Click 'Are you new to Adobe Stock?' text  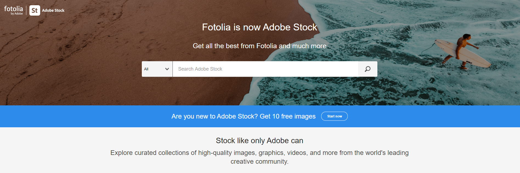[214, 116]
